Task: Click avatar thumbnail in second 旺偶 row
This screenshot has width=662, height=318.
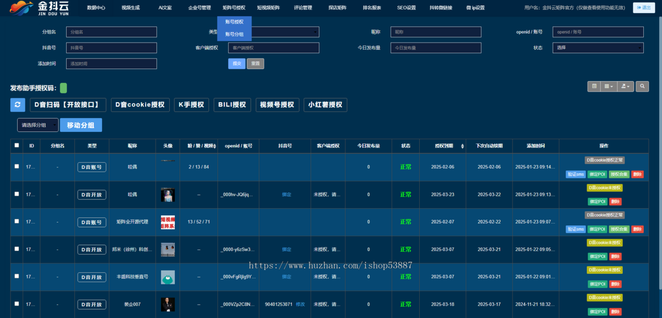Action: [168, 195]
